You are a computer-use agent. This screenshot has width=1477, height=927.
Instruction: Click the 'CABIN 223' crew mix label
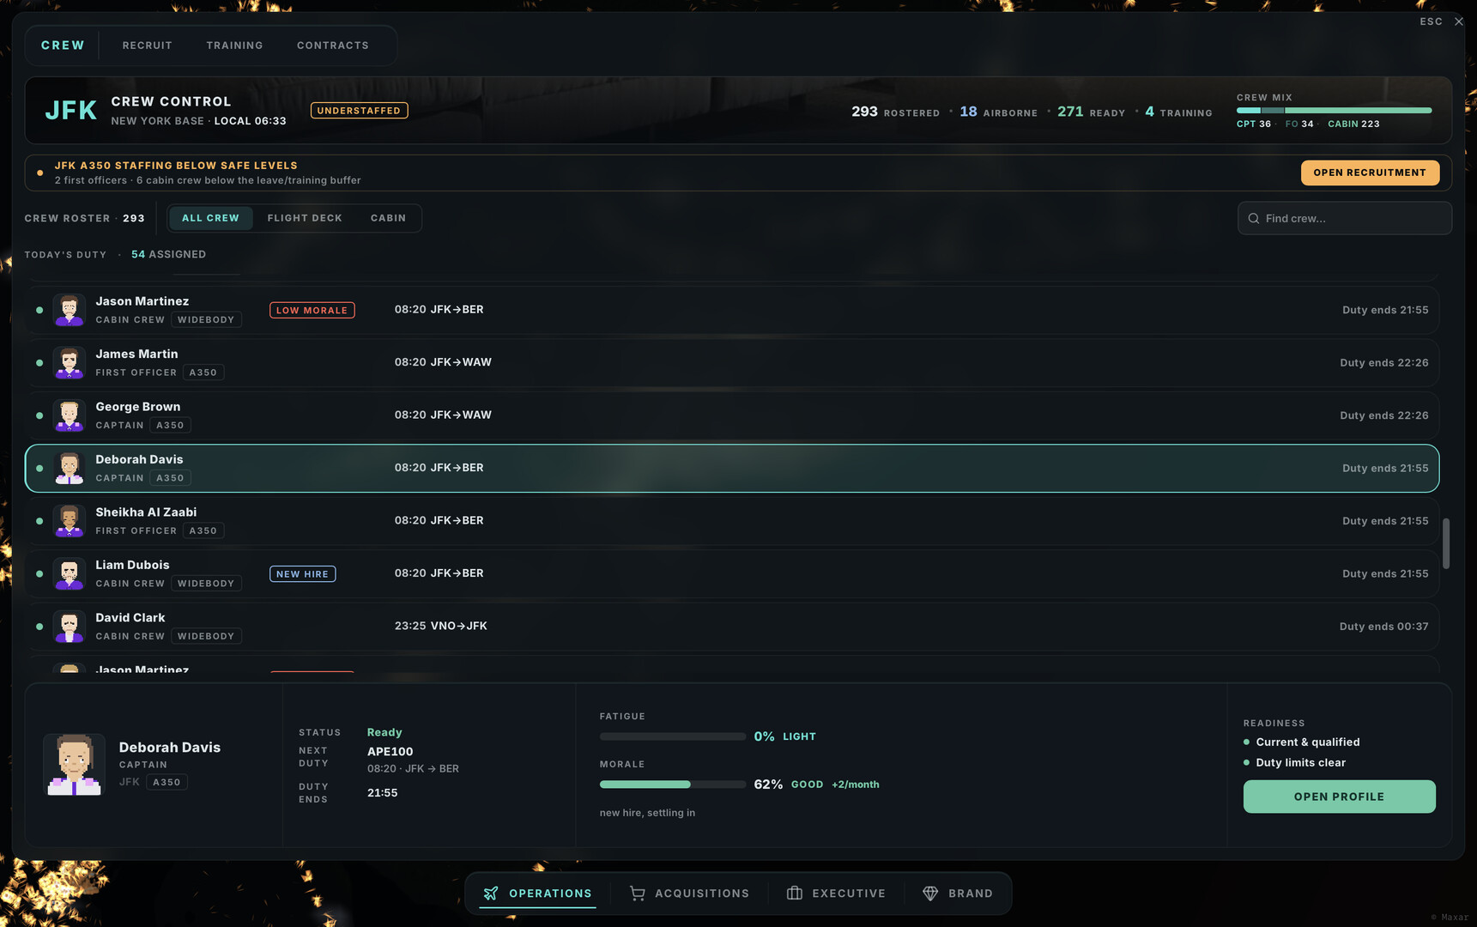click(1353, 124)
